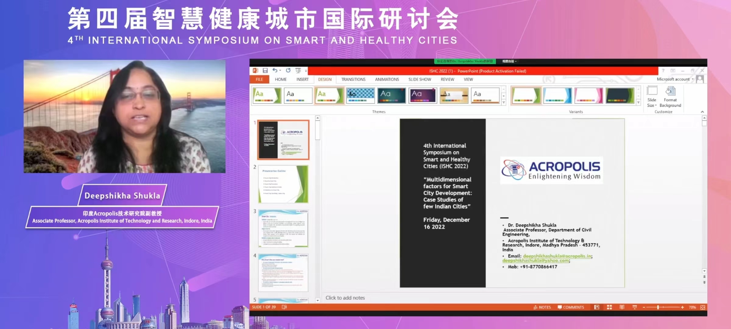Expand the Themes gallery more arrow
The image size is (731, 329).
[x=504, y=103]
